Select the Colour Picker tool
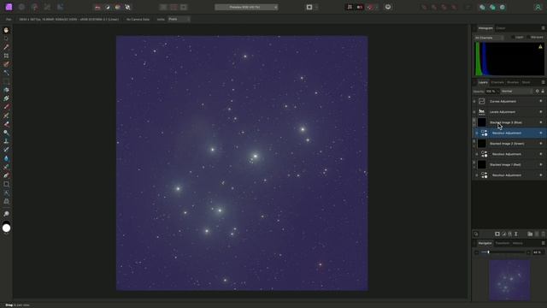The height and width of the screenshot is (308, 547). click(6, 47)
